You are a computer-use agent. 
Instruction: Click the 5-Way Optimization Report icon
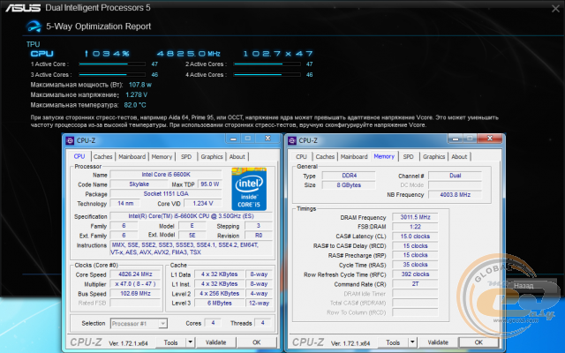click(34, 26)
